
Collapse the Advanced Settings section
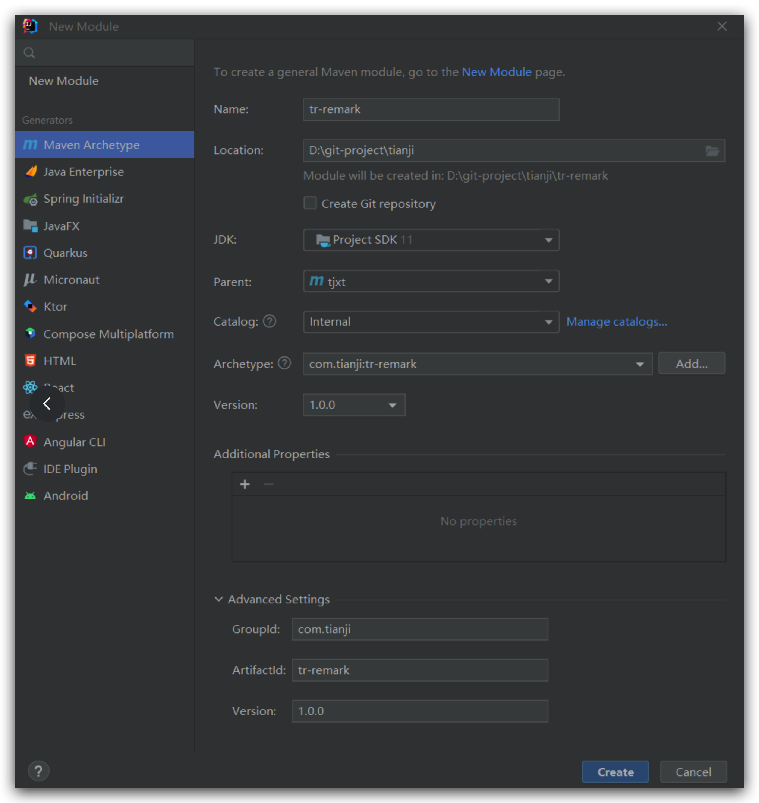click(x=218, y=599)
